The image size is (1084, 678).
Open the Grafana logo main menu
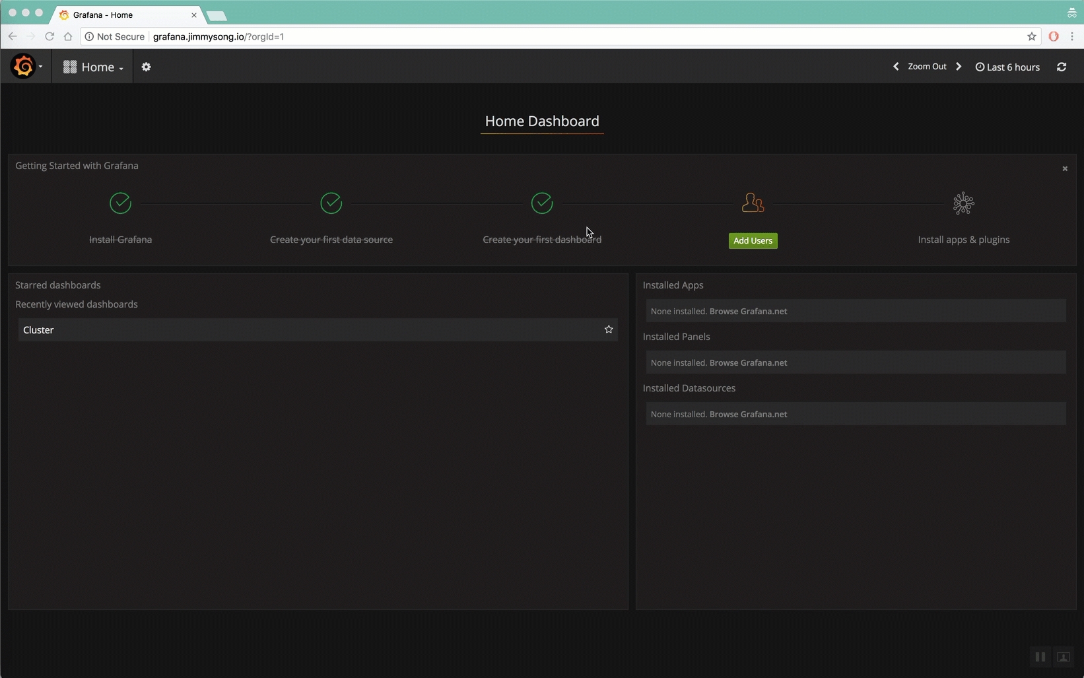pos(25,67)
